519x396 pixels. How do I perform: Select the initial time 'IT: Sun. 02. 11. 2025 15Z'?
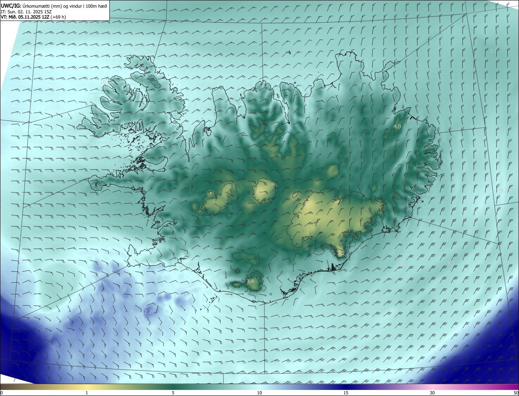click(x=26, y=12)
